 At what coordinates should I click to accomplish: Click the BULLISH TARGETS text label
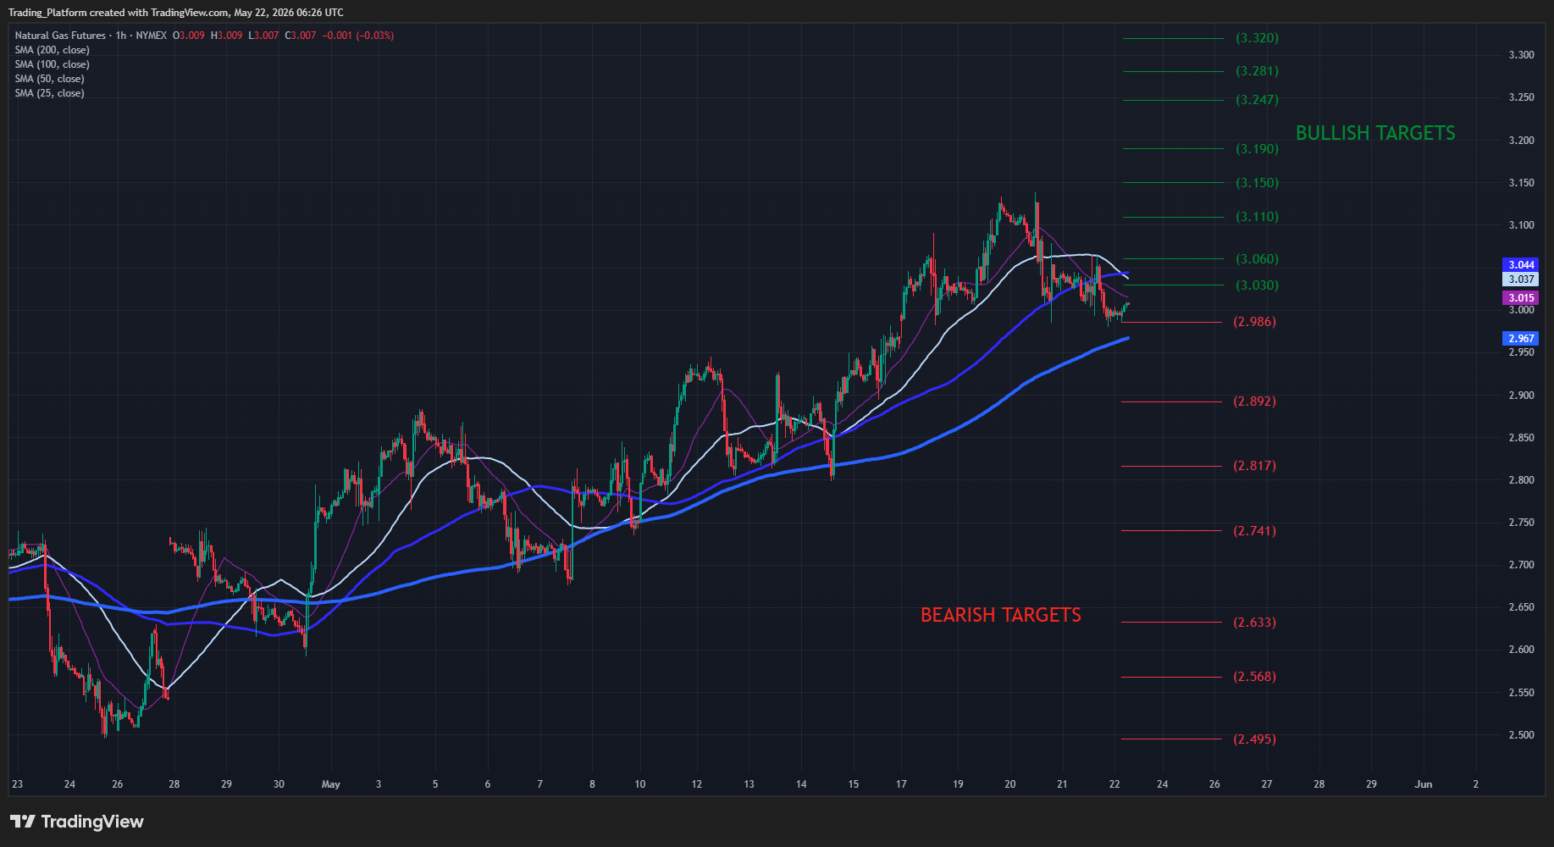(1375, 133)
